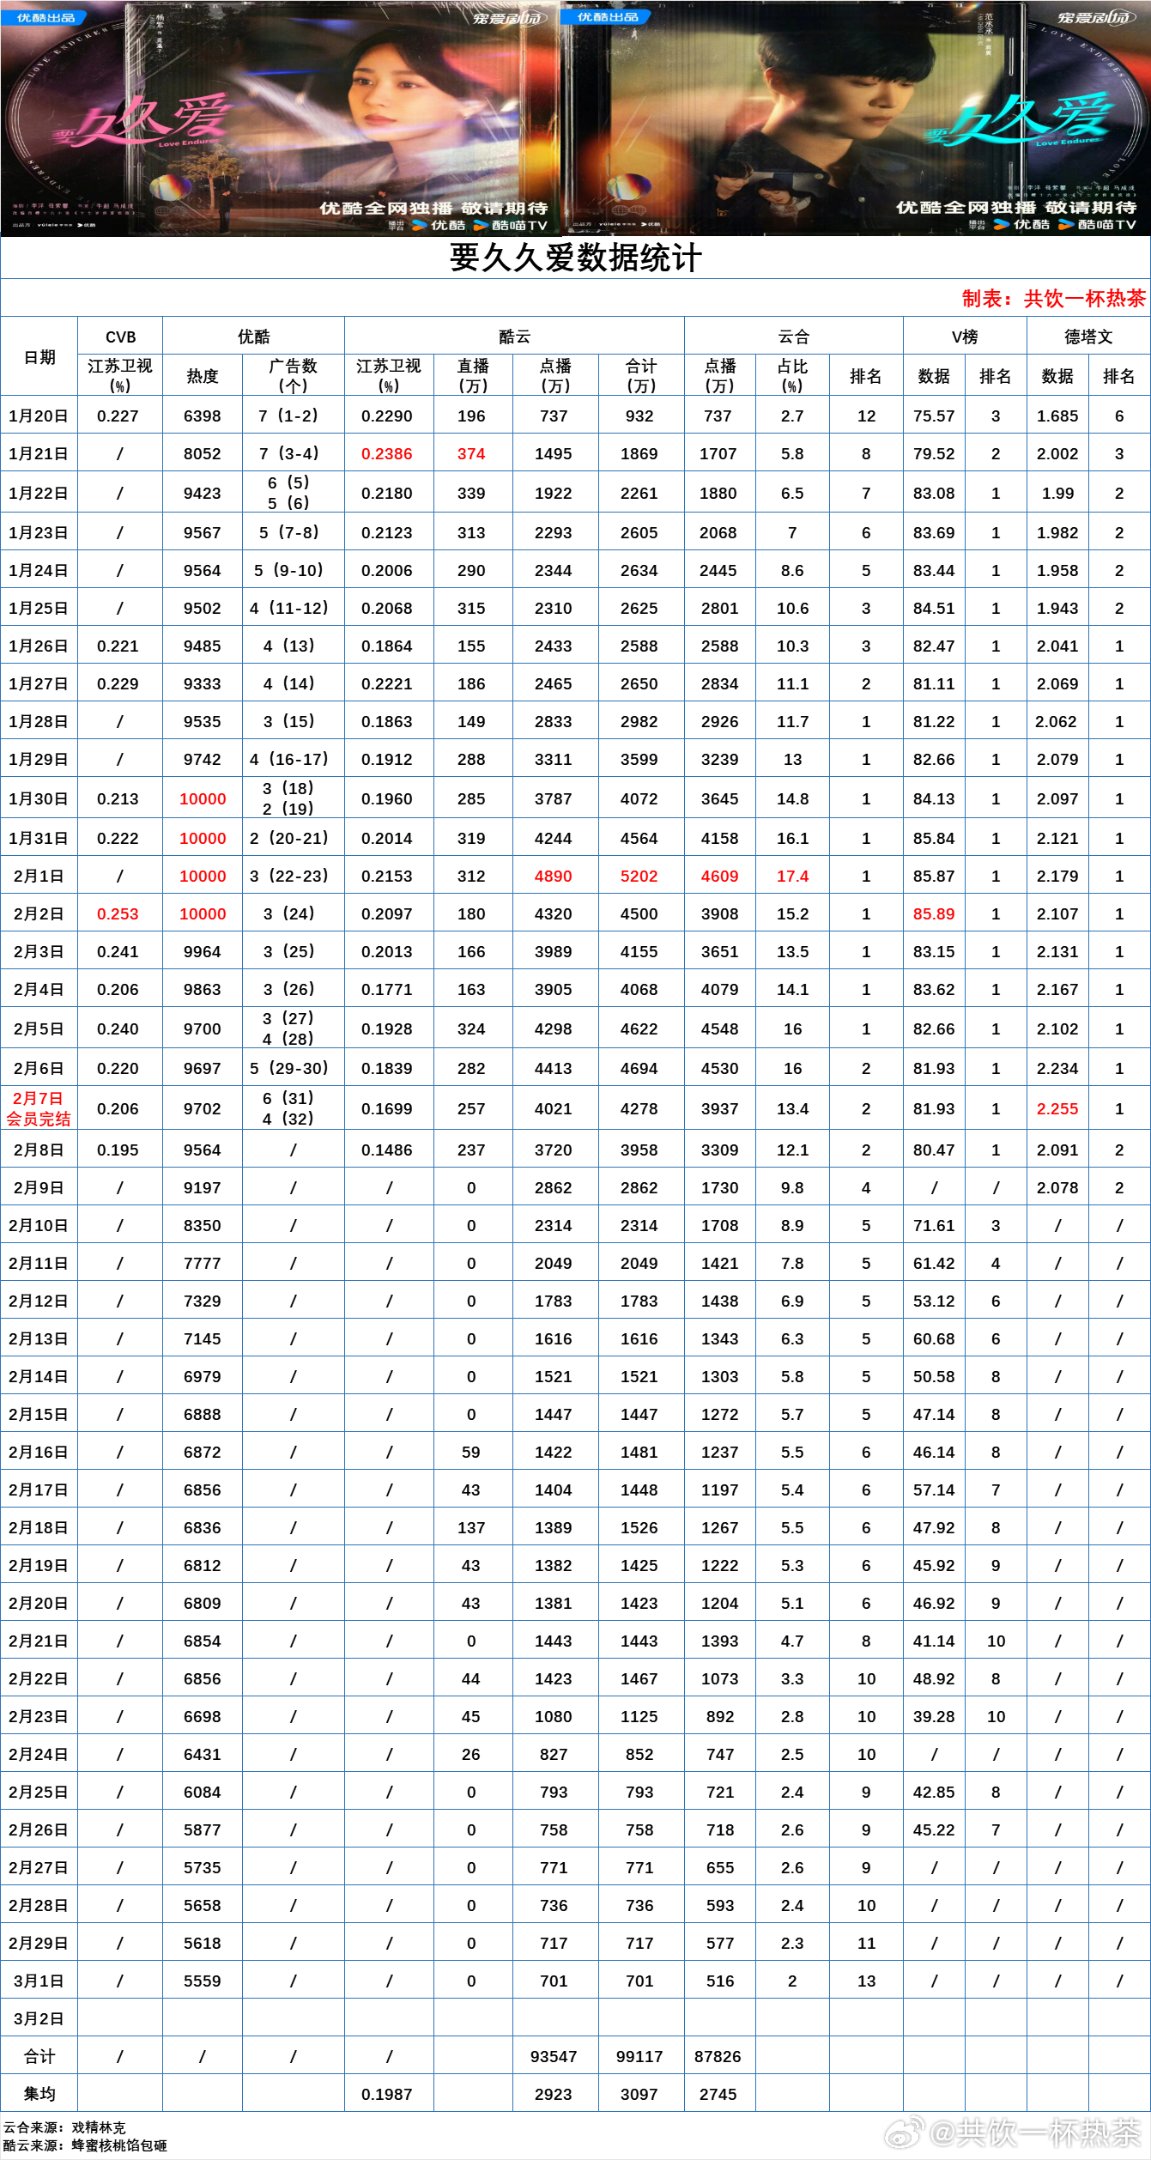
Task: Click the 0.1987 average rating value
Action: click(x=386, y=2094)
